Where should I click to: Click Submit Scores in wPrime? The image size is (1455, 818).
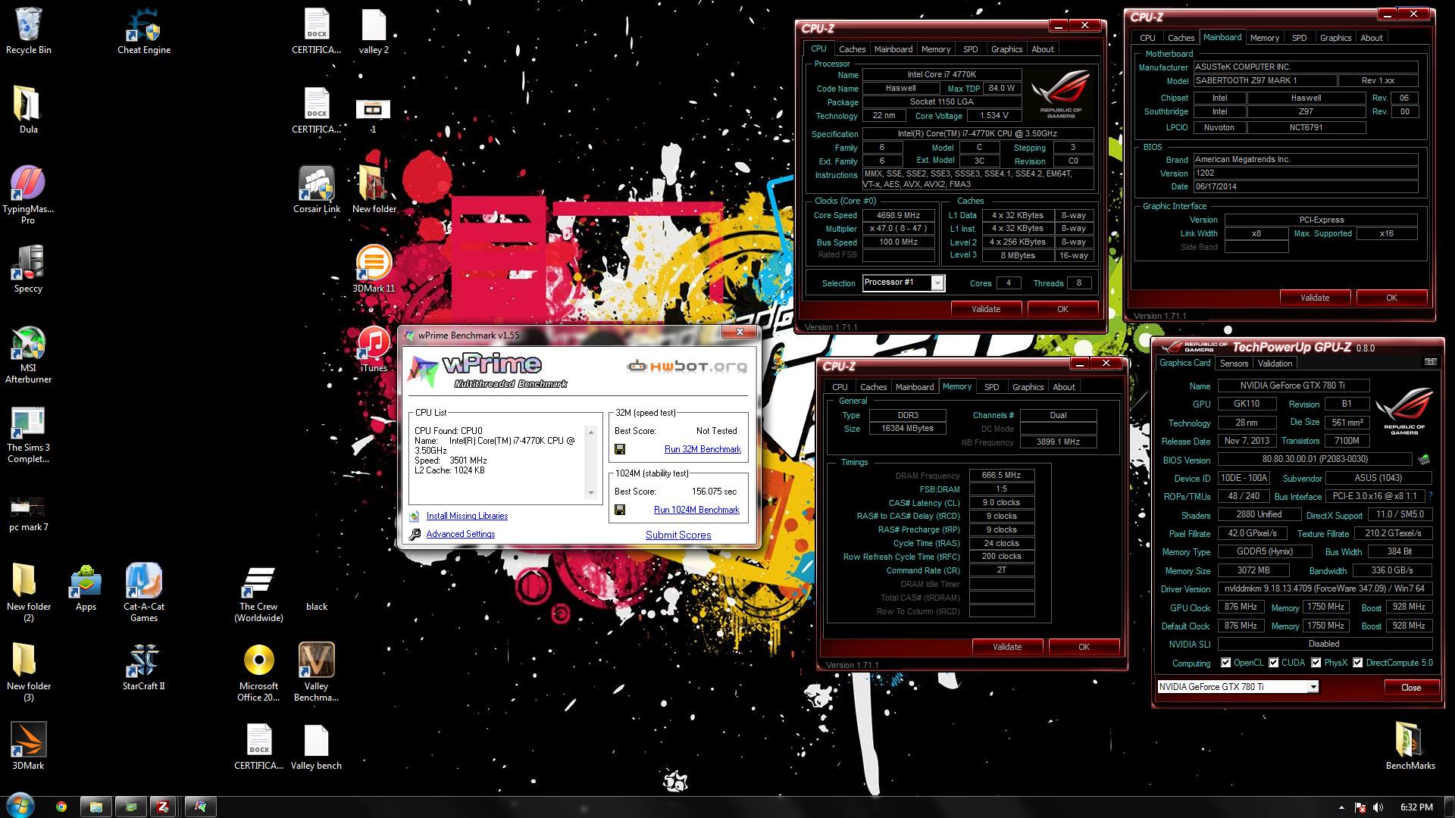[x=678, y=535]
